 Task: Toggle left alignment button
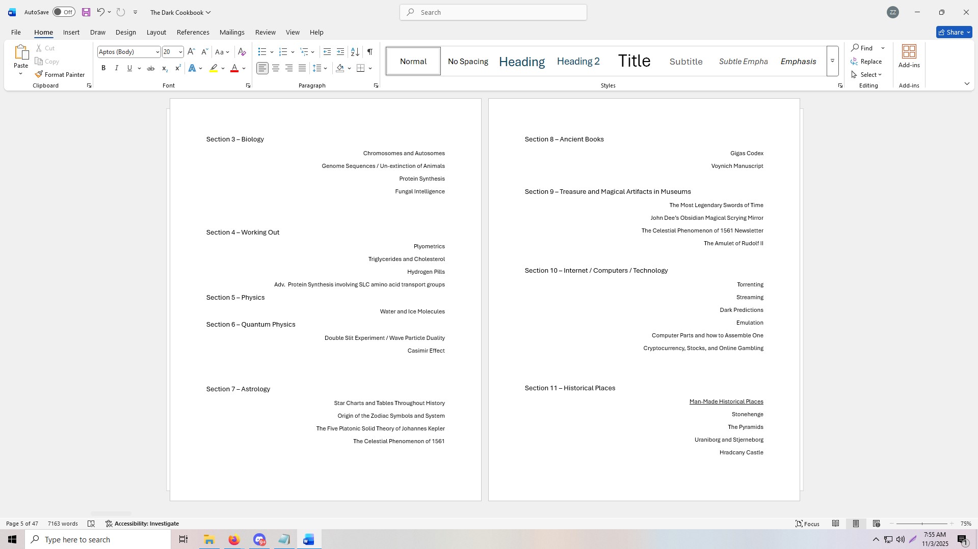262,68
